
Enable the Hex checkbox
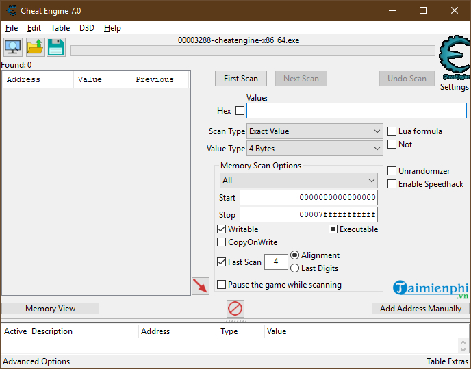coord(240,111)
